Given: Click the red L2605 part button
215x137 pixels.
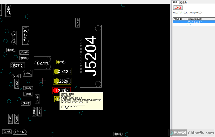Looking at the screenshot, I should [x=178, y=8].
